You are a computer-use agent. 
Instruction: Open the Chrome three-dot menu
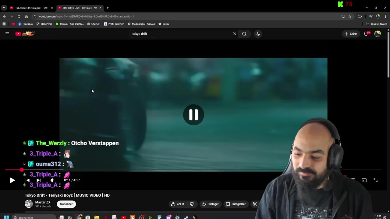point(385,16)
